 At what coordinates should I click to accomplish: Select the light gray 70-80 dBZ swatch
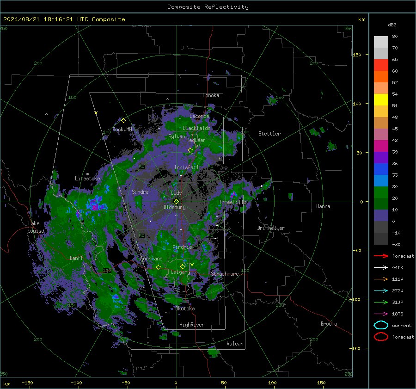point(381,42)
